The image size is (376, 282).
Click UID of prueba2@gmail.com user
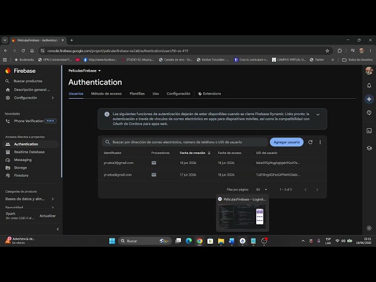278,163
